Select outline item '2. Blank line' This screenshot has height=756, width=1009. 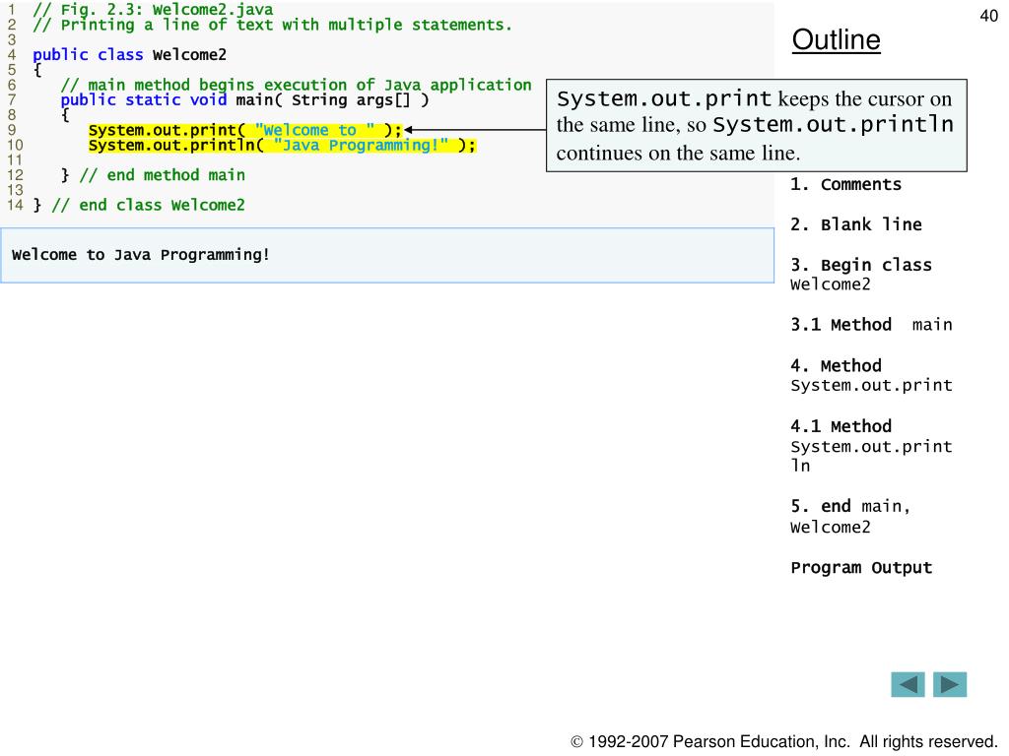(856, 224)
